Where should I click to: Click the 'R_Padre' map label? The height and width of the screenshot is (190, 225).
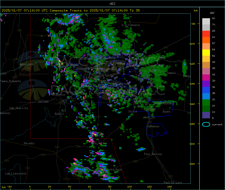coord(143,94)
